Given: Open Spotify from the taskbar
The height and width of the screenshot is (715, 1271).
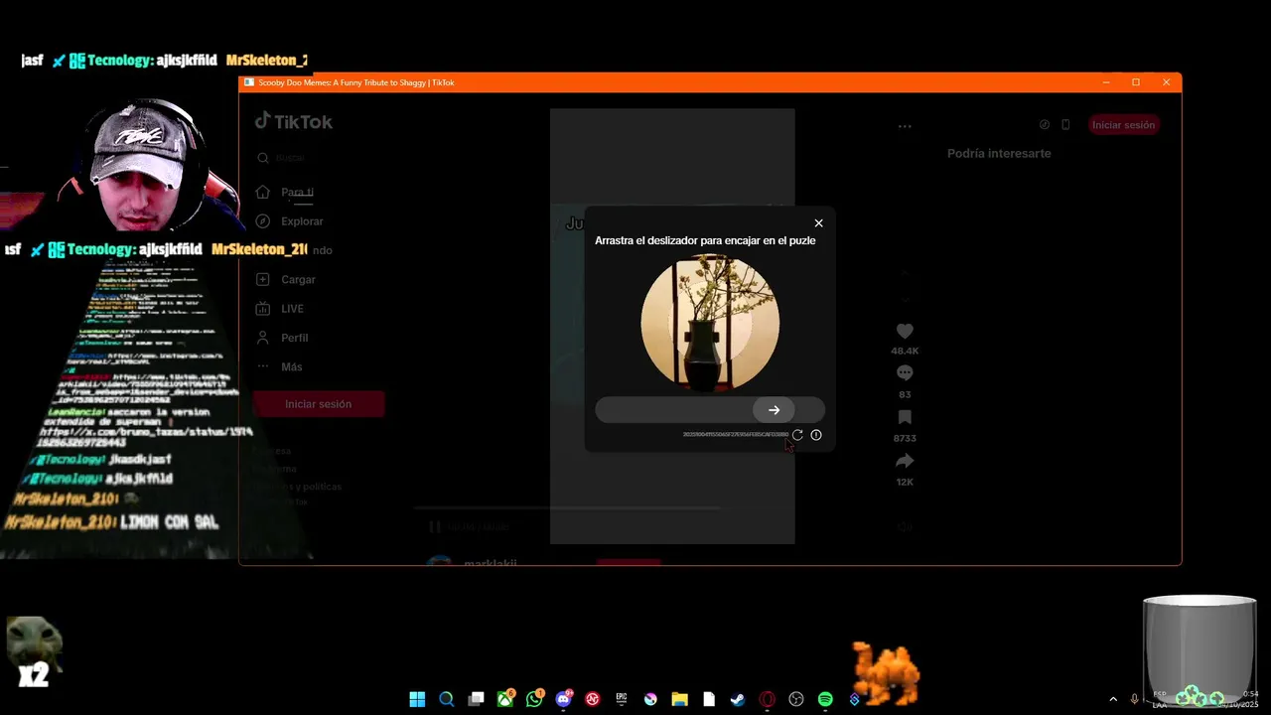Looking at the screenshot, I should coord(825,699).
